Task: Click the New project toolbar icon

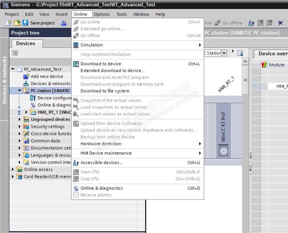Action: point(8,23)
